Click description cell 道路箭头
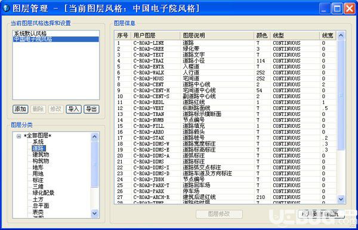Screen dimensions: 358x230 coord(193,132)
